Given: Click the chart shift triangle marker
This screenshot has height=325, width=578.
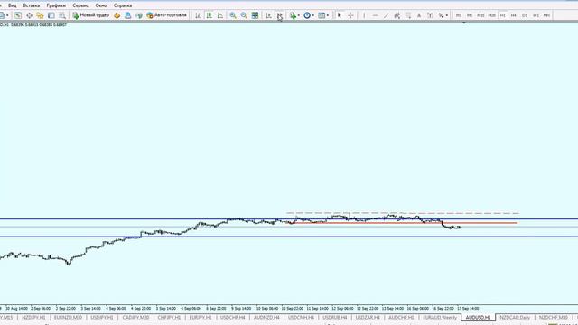Looking at the screenshot, I should click(x=463, y=23).
